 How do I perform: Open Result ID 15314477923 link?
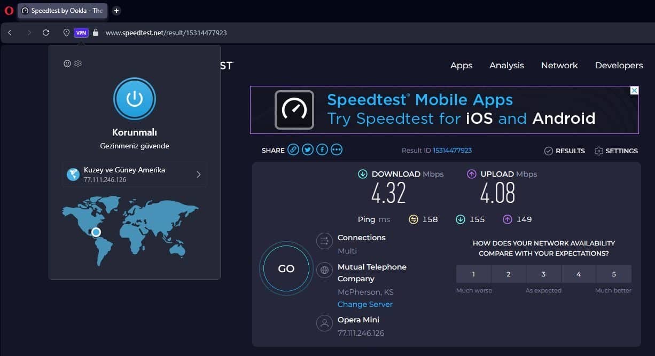coord(452,151)
